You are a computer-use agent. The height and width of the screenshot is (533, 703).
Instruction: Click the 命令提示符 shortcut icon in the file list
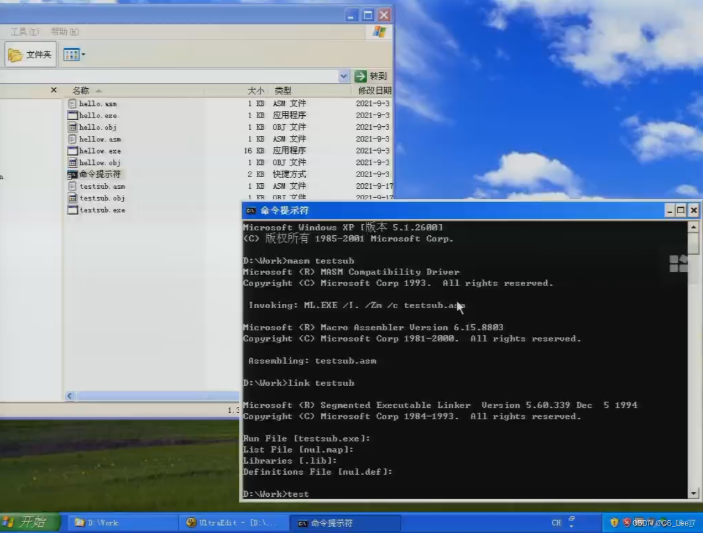pos(72,175)
